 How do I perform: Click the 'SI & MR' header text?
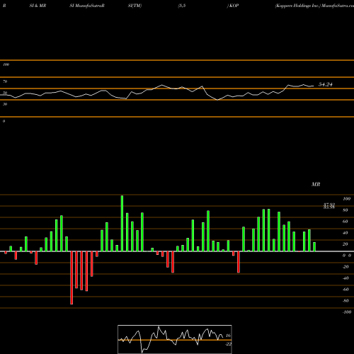tap(38, 6)
